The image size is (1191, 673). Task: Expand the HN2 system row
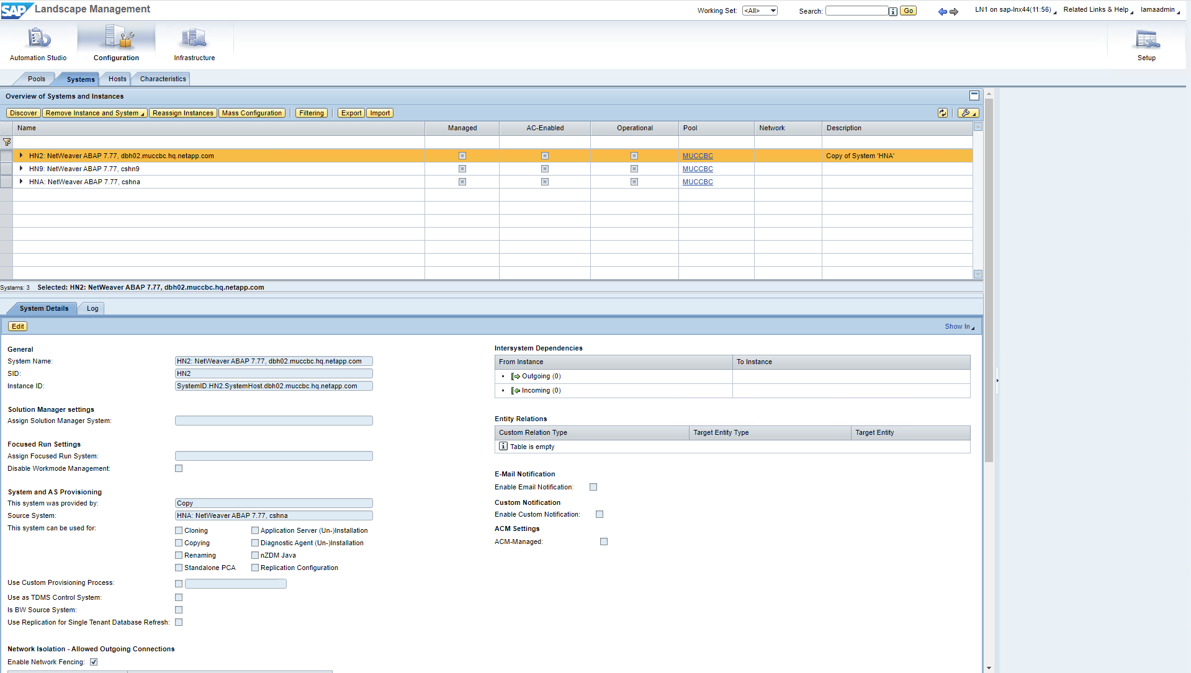click(x=21, y=156)
